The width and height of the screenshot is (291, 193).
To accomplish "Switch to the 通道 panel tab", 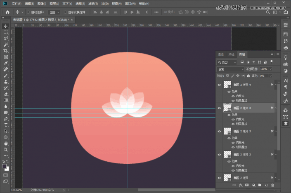I will point(221,54).
